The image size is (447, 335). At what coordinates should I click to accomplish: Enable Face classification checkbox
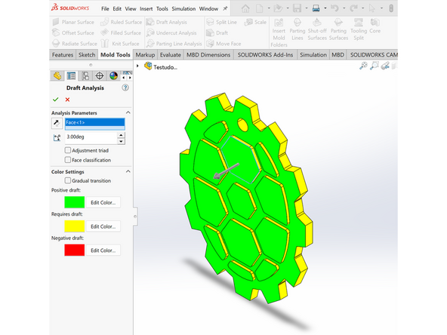point(68,160)
